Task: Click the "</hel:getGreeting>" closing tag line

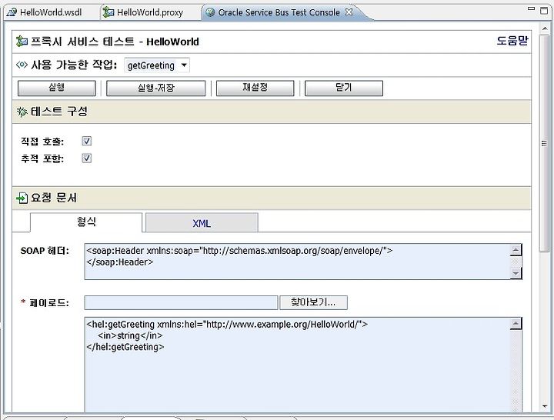Action: pyautogui.click(x=125, y=347)
